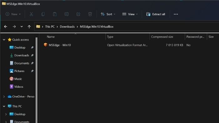Sort by the Size column header
The width and height of the screenshot is (219, 123).
(211, 37)
